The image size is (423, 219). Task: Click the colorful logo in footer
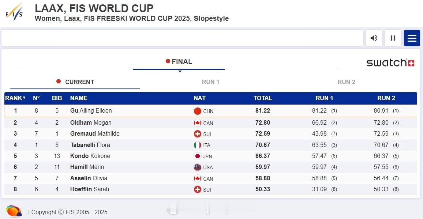(x=14, y=211)
